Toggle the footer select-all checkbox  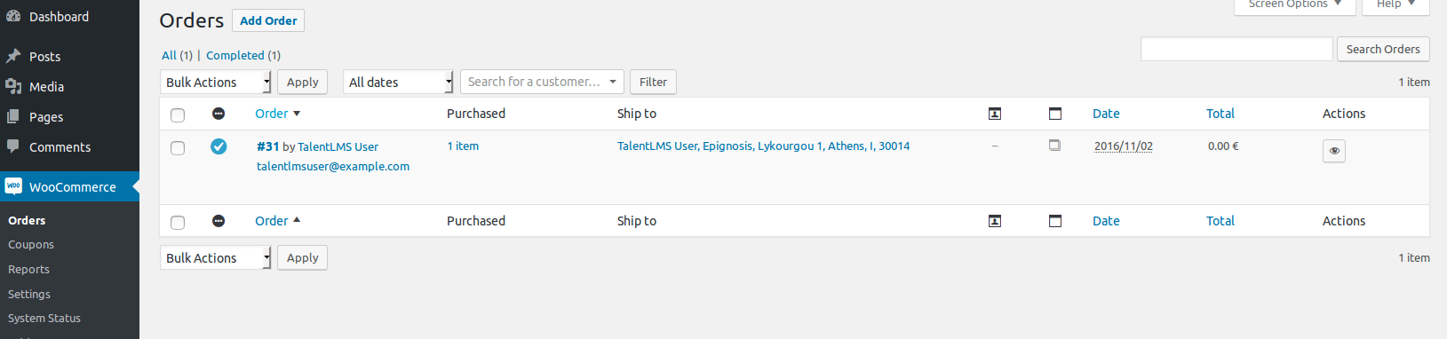pos(178,222)
